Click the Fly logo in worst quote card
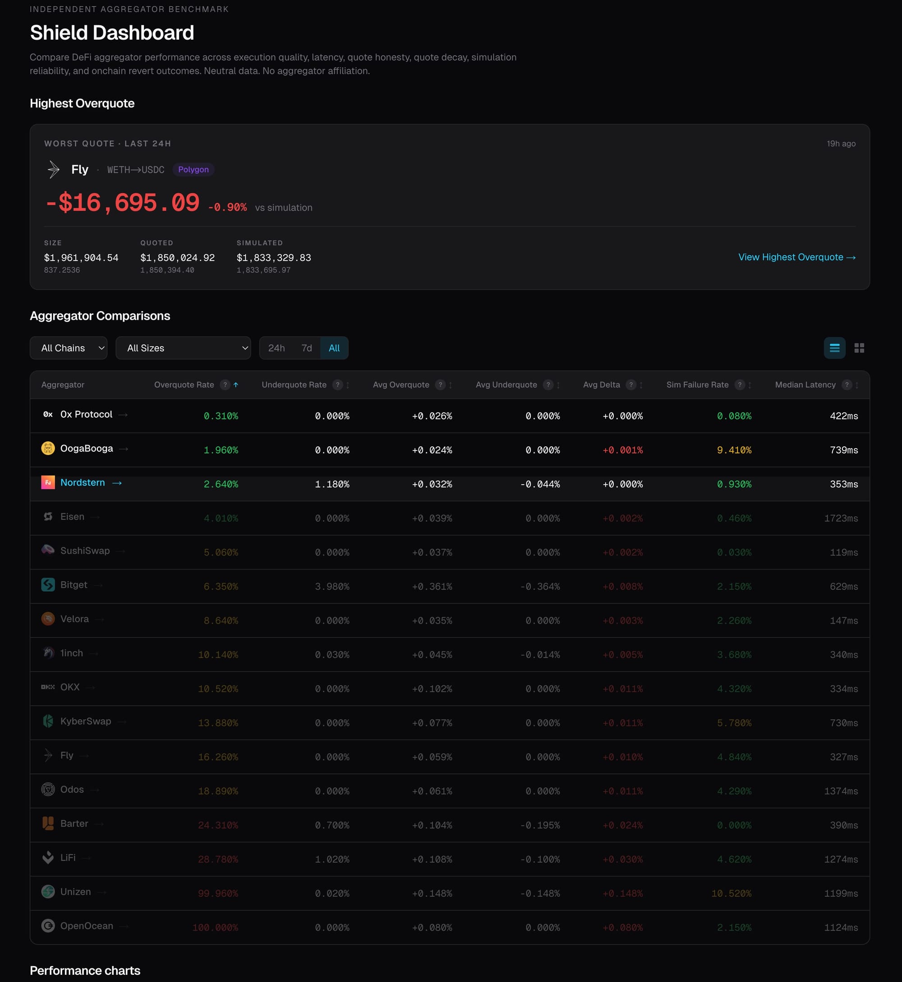The width and height of the screenshot is (902, 982). tap(53, 169)
